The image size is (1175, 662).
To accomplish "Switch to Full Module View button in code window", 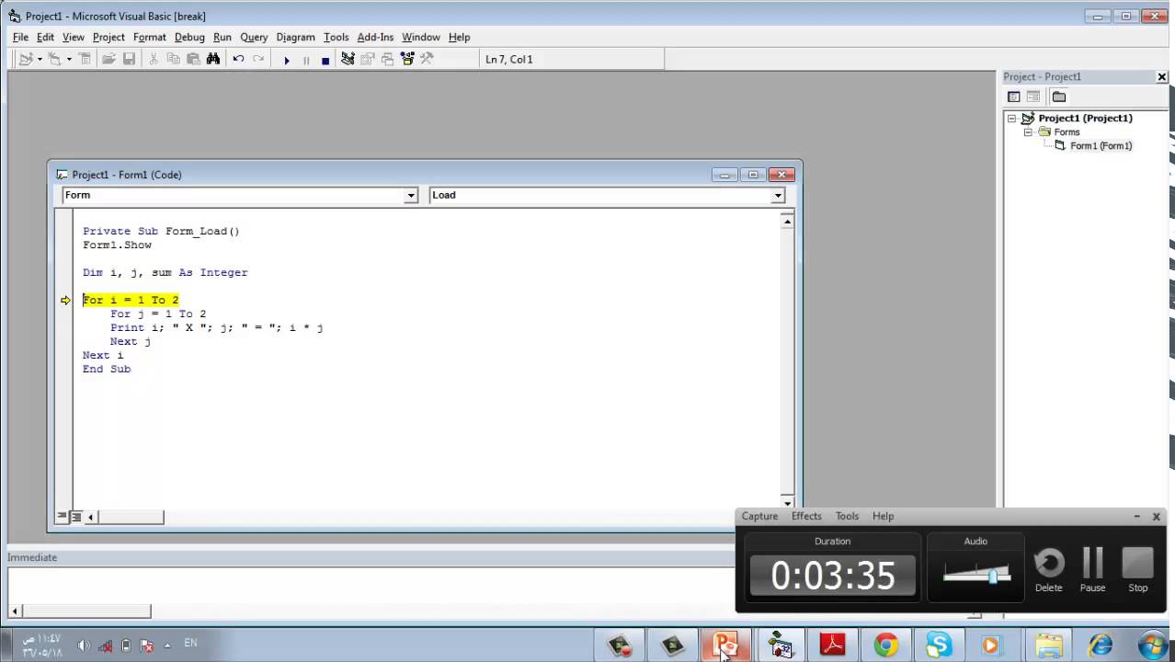I will (76, 517).
